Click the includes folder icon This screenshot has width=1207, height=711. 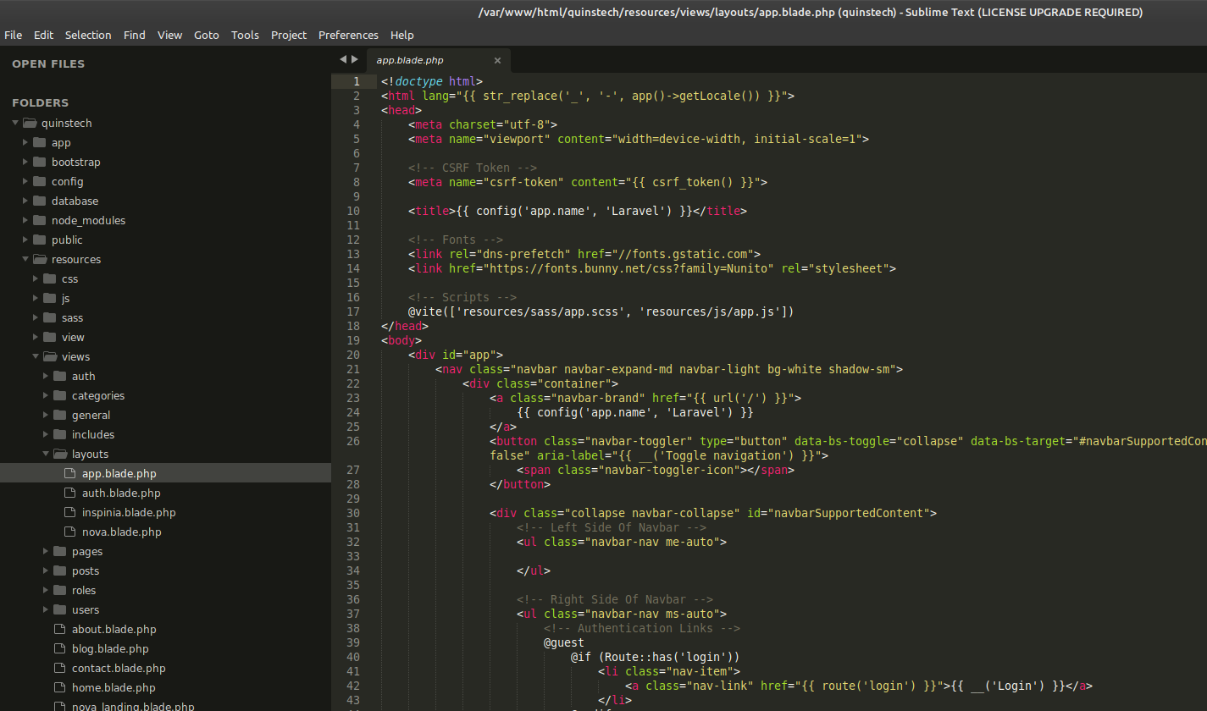click(x=59, y=434)
